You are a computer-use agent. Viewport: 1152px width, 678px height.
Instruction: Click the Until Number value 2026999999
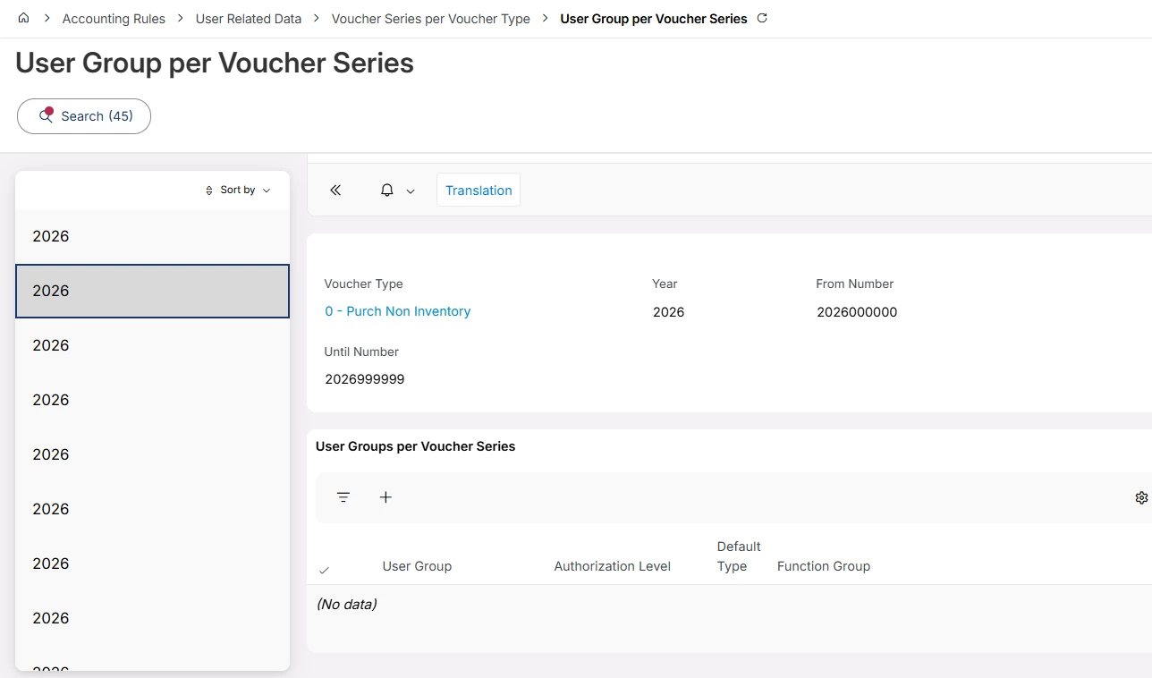point(365,379)
